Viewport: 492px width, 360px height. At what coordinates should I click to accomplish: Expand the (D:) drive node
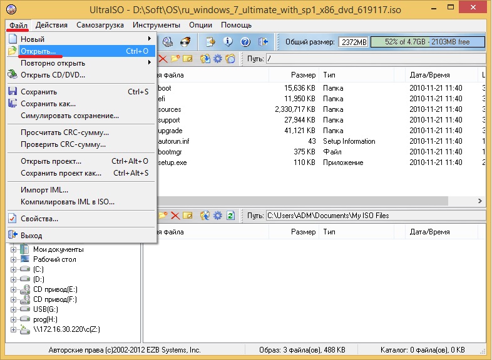point(13,279)
